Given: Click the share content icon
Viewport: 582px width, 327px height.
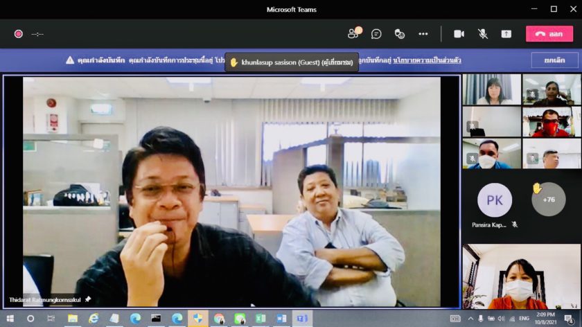Looking at the screenshot, I should (506, 33).
